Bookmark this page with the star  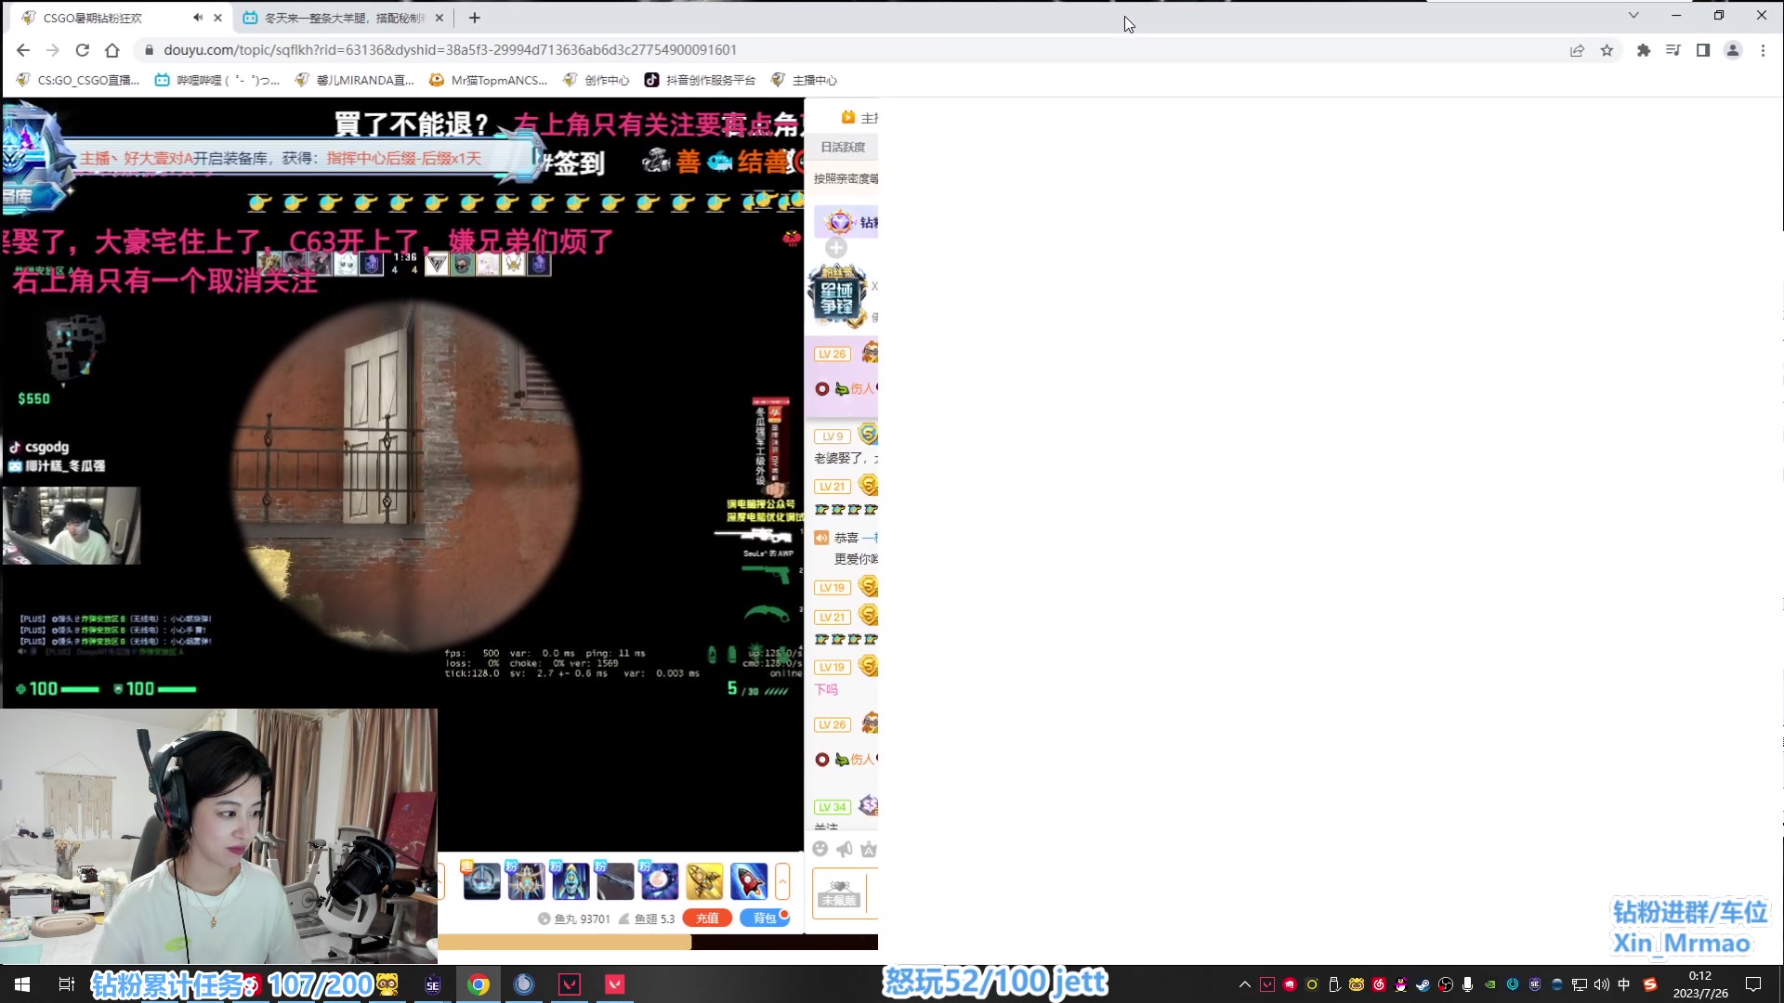coord(1607,50)
